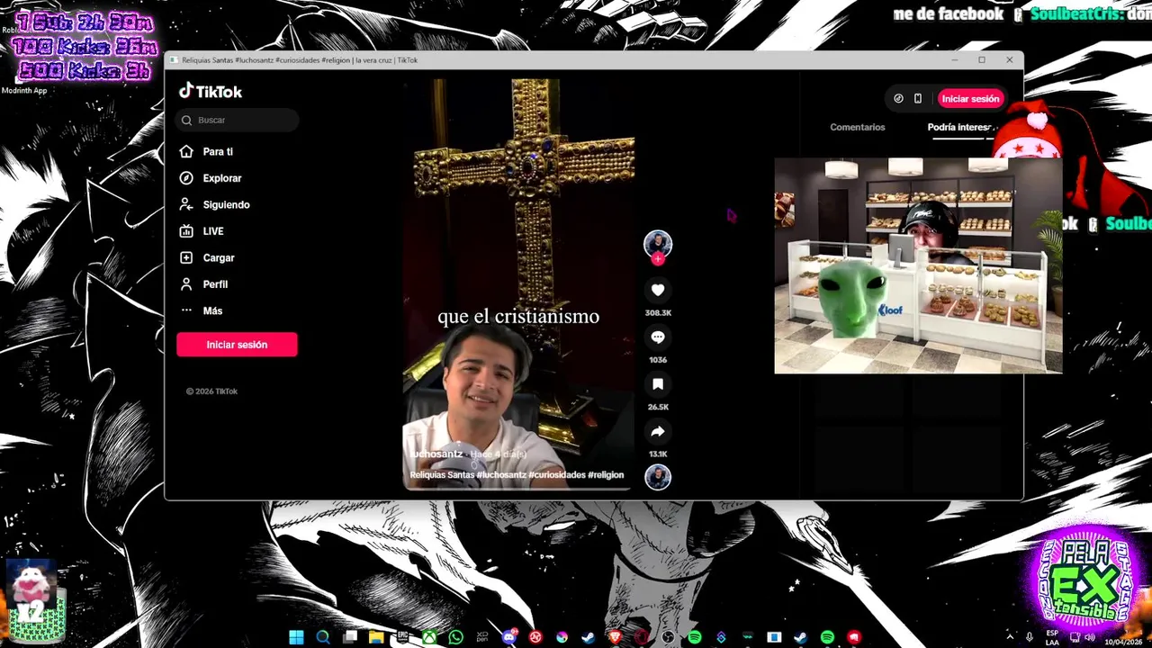Open the Windows Start button
Viewport: 1152px width, 648px height.
pos(296,637)
